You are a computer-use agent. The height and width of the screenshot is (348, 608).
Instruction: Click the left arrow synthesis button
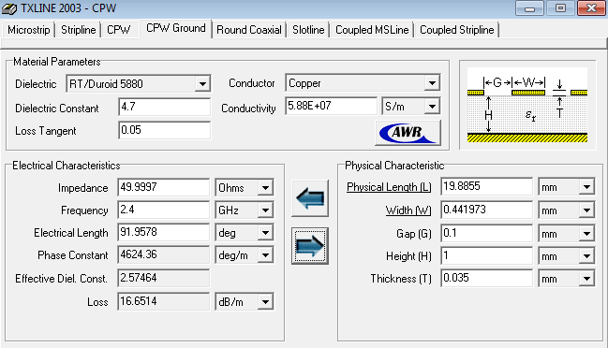tap(310, 198)
